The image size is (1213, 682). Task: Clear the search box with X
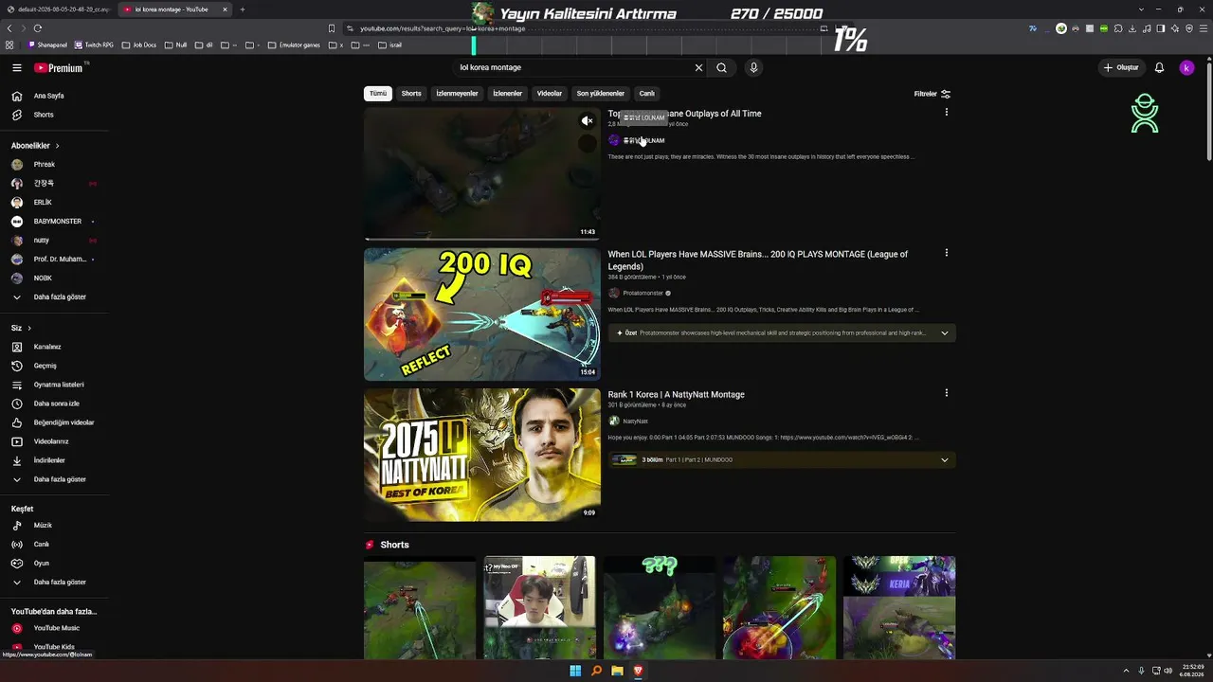coord(698,68)
